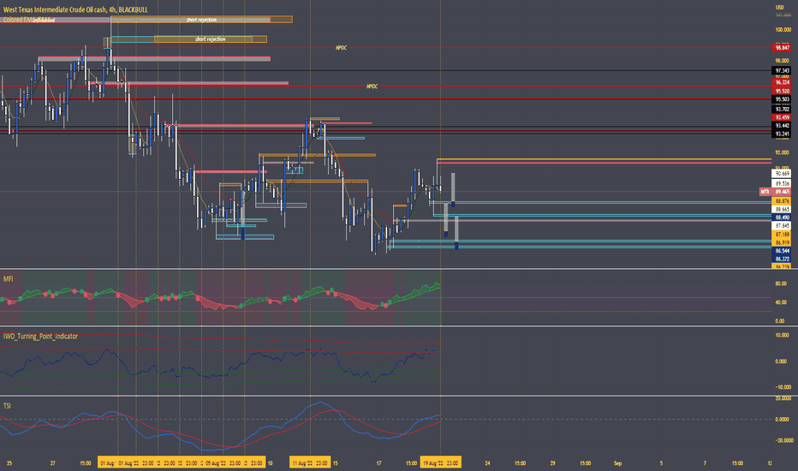The width and height of the screenshot is (798, 471).
Task: Click the 80.00 level on the MFI scale
Action: pyautogui.click(x=780, y=283)
